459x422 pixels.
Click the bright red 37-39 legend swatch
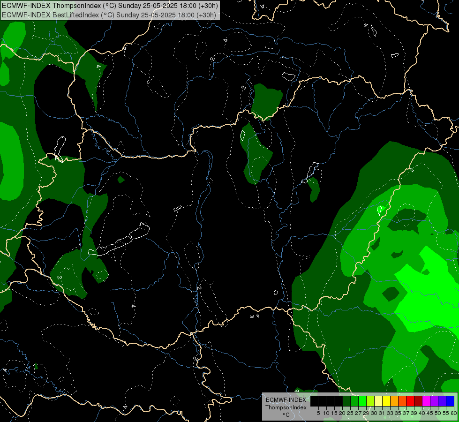point(410,401)
